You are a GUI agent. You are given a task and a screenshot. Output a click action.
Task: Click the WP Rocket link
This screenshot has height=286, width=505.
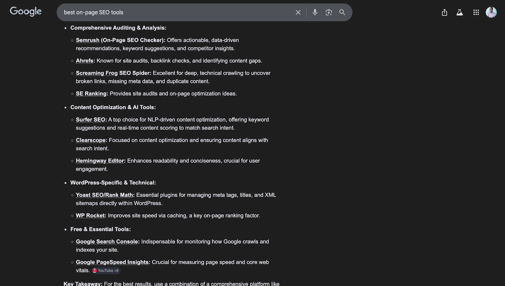coord(90,216)
